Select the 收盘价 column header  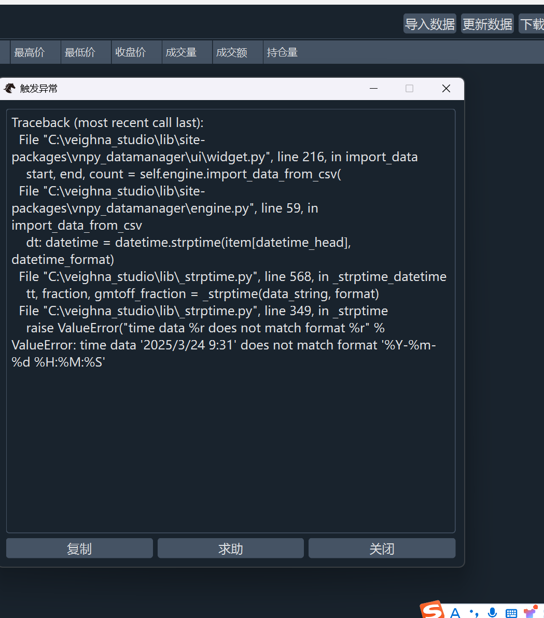tap(136, 52)
